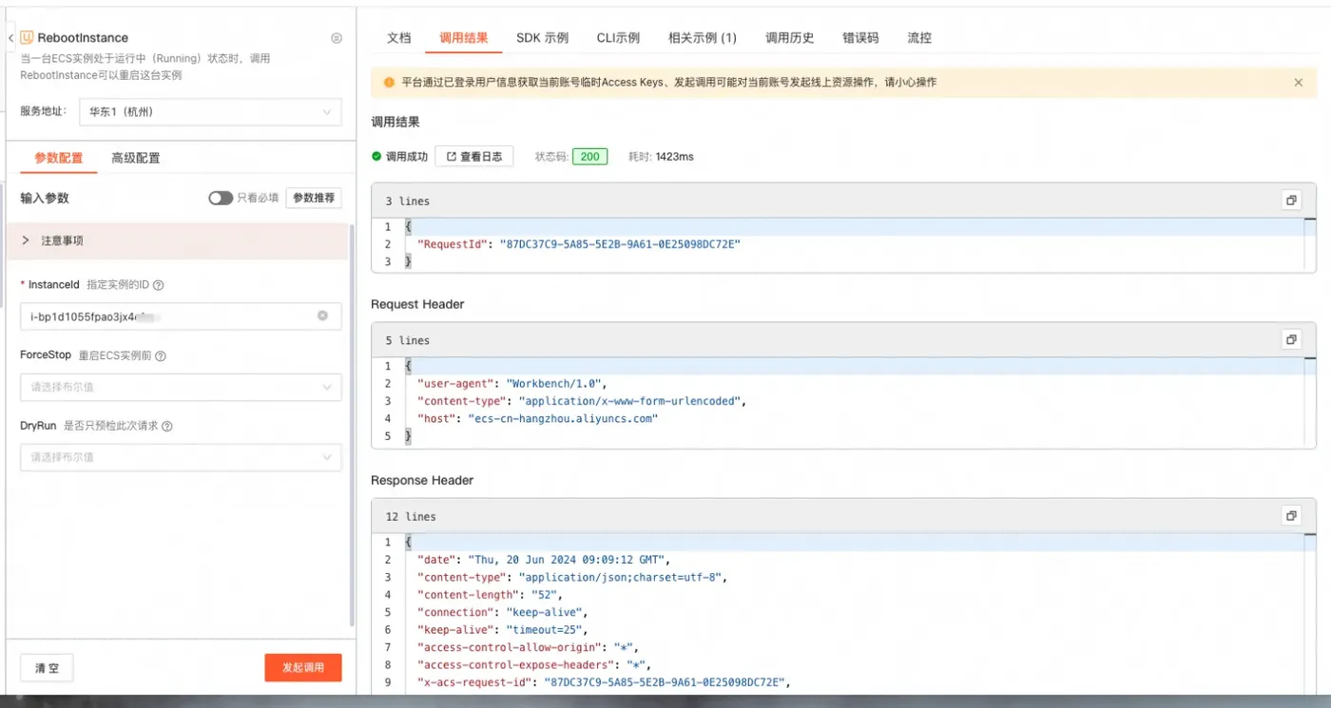Click the green 调用成功 status icon
Screen dimensions: 1331x708
click(376, 157)
